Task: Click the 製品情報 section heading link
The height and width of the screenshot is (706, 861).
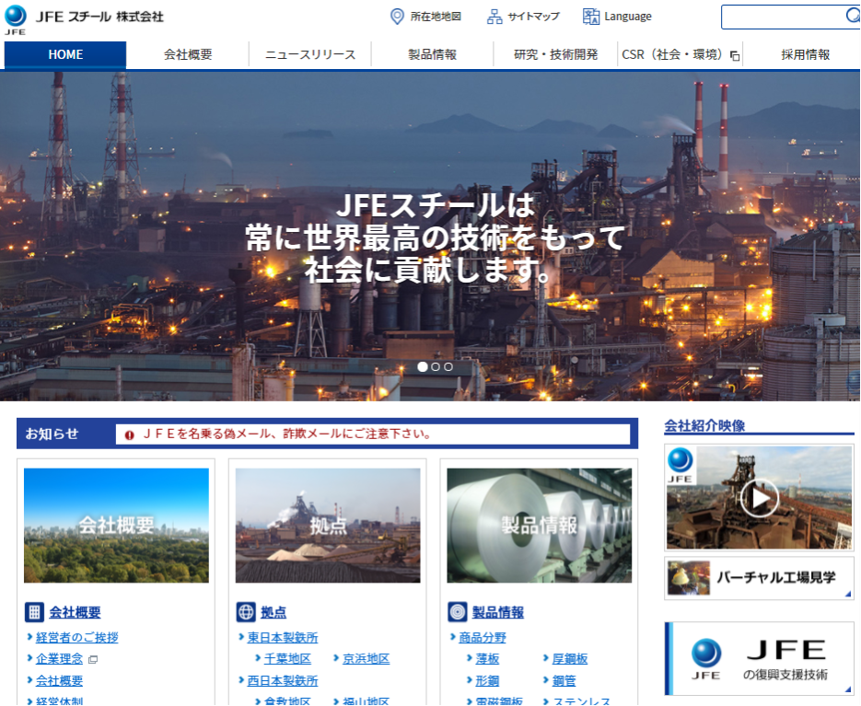Action: pos(498,612)
